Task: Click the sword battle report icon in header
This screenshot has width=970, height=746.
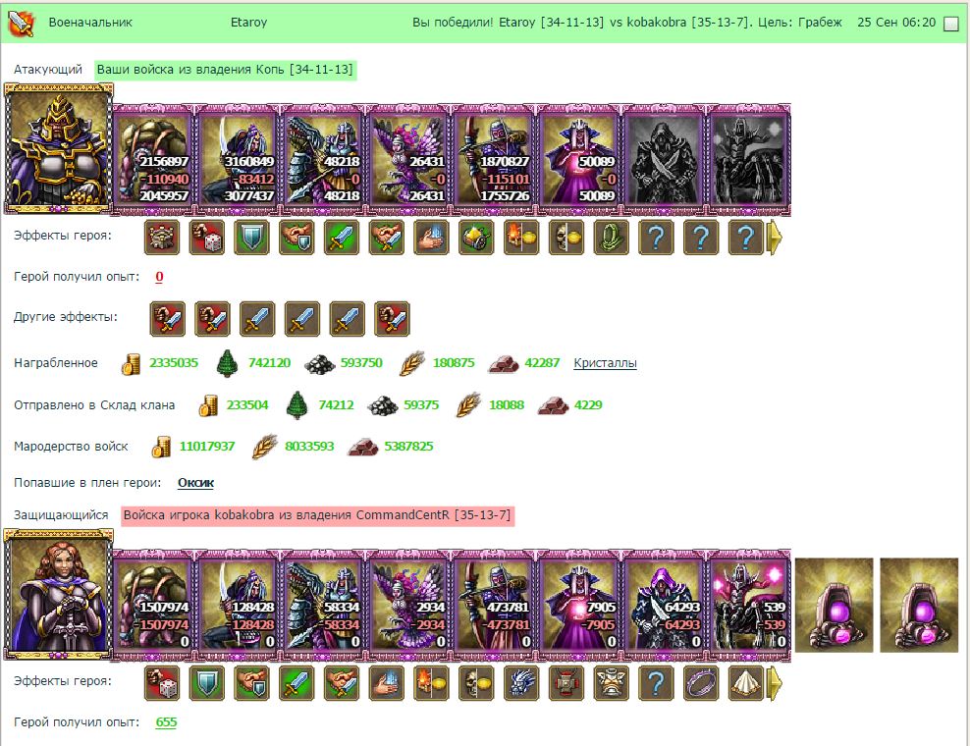Action: [x=21, y=24]
